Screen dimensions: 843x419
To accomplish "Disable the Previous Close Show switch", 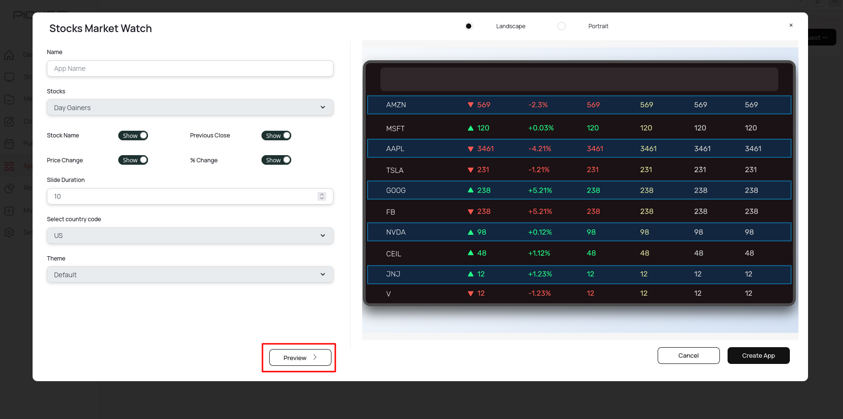I will (276, 136).
